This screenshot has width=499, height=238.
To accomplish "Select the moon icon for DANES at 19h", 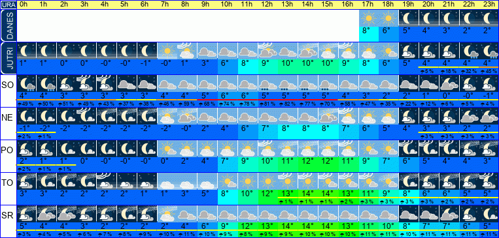I will click(x=409, y=18).
